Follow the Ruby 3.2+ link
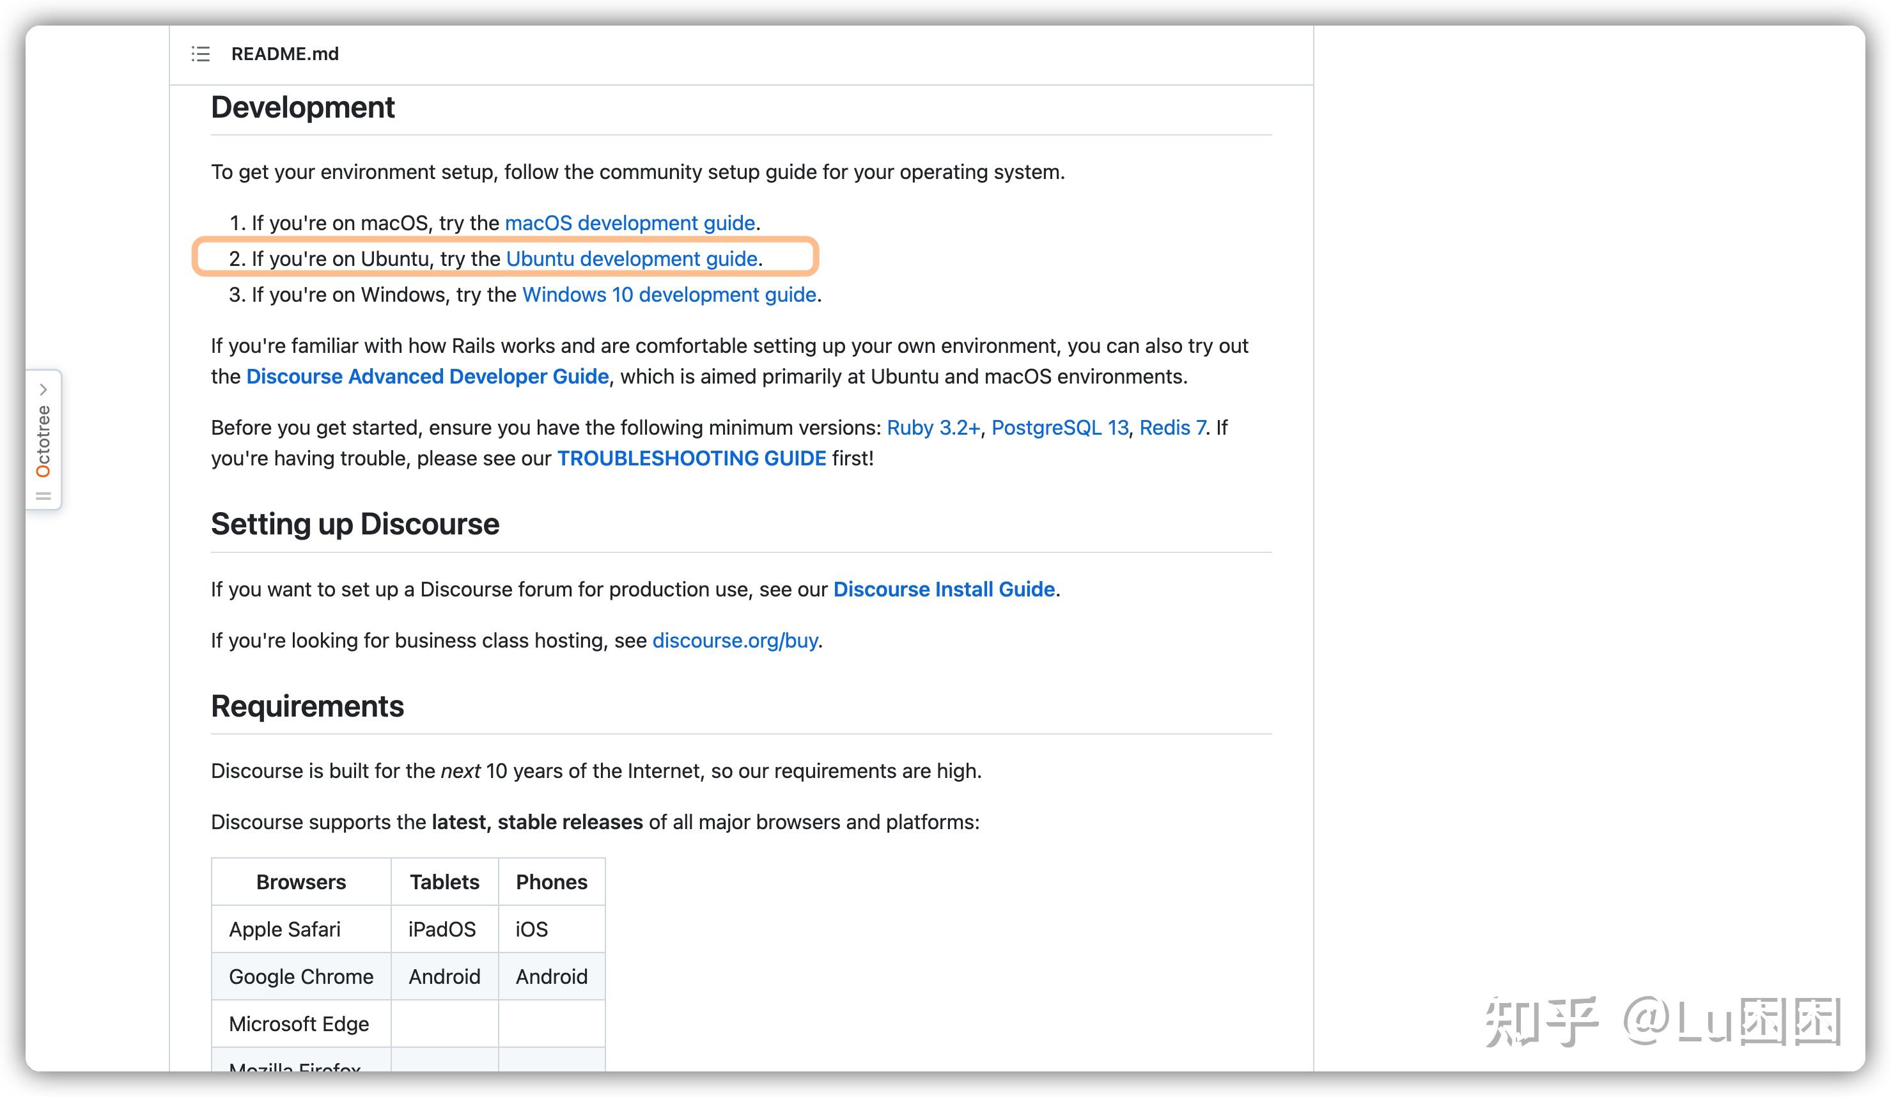The height and width of the screenshot is (1097, 1891). click(933, 428)
